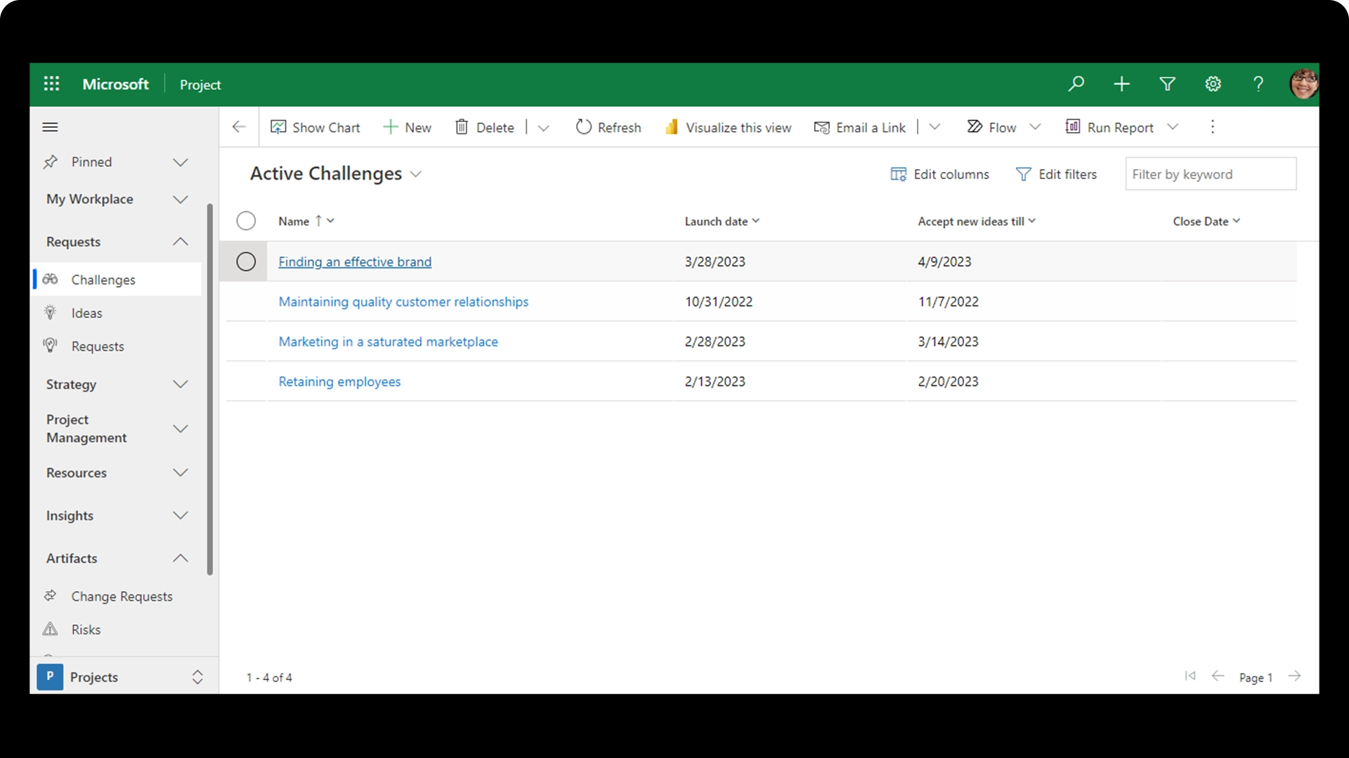This screenshot has height=758, width=1349.
Task: Click the Edit columns button
Action: tap(940, 174)
